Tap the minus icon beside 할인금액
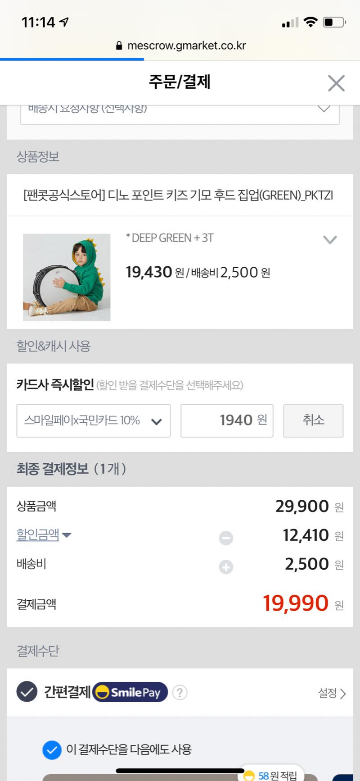 click(x=226, y=538)
